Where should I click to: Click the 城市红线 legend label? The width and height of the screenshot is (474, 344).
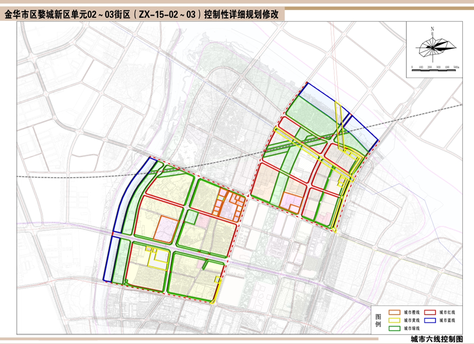click(x=447, y=312)
